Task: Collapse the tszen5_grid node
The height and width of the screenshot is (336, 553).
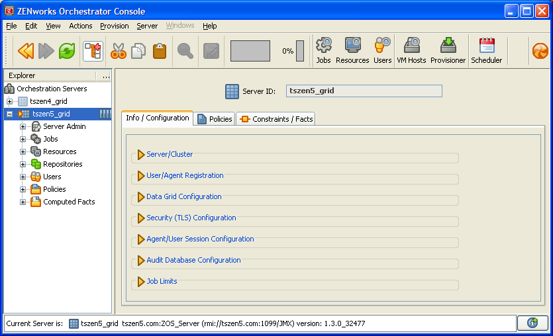Action: pyautogui.click(x=9, y=114)
